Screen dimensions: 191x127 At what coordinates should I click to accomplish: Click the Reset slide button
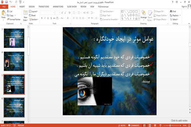[32, 16]
